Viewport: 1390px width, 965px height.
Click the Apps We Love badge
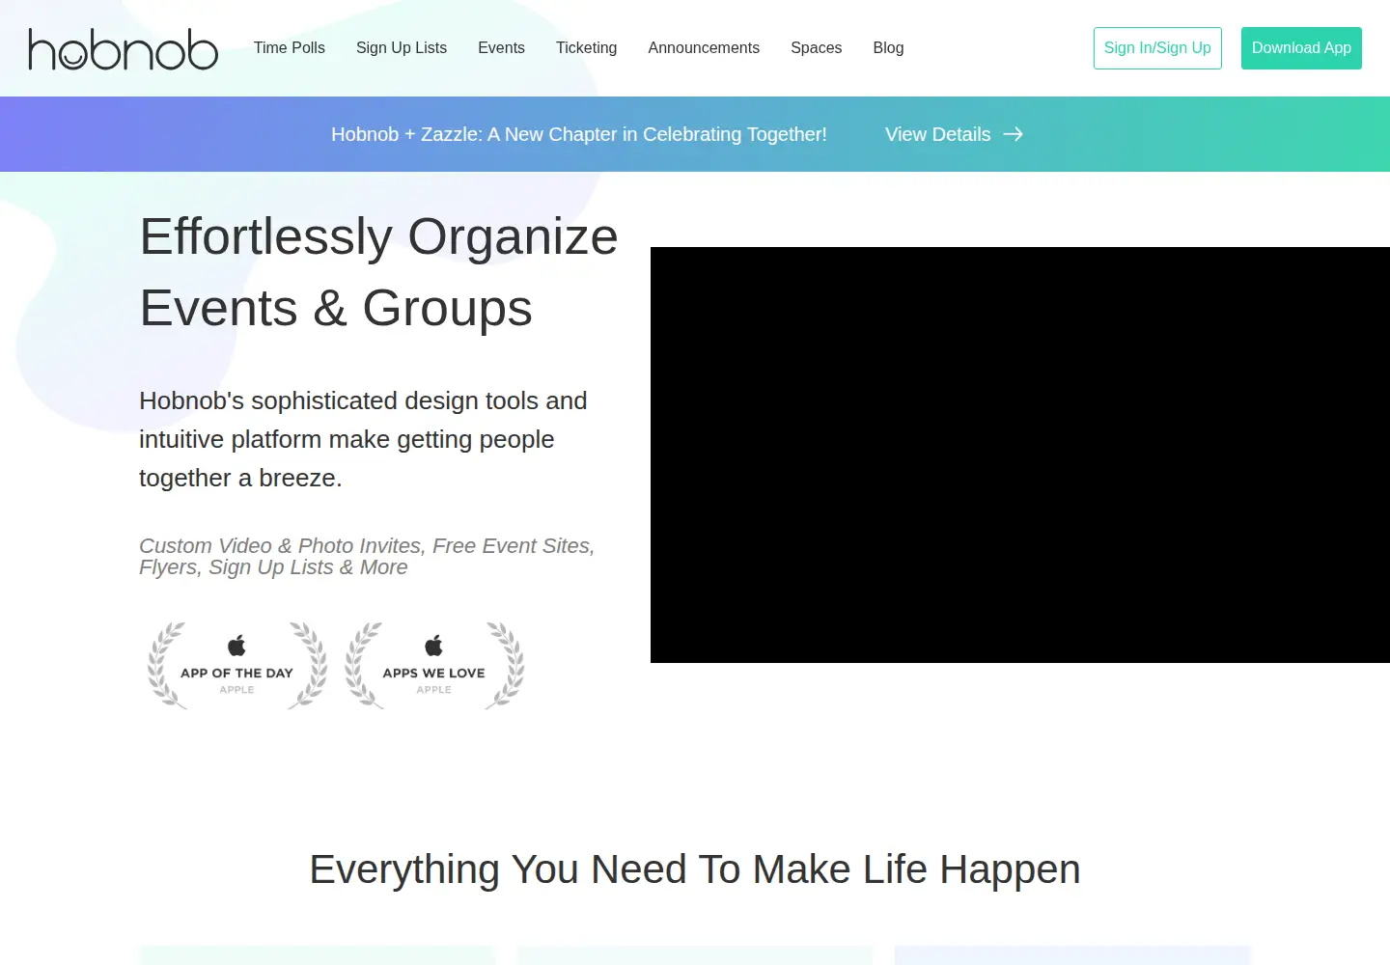(x=434, y=666)
